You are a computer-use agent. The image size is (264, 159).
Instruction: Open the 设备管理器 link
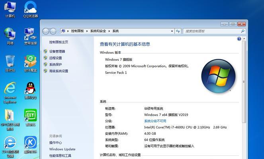[x=57, y=51]
